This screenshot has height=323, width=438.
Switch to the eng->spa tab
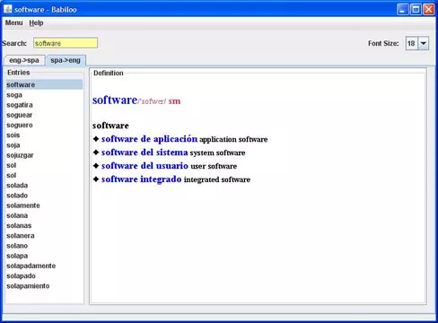[24, 60]
